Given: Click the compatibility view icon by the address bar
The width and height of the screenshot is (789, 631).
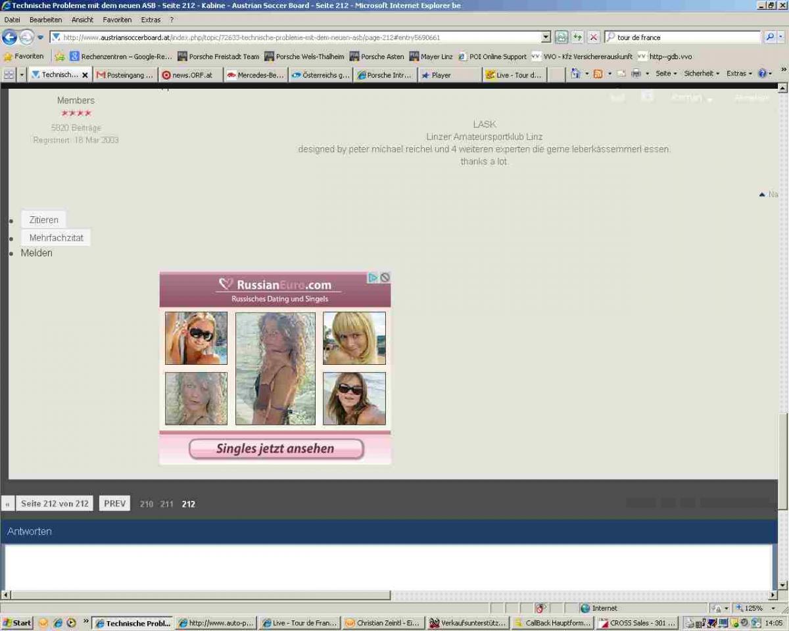Looking at the screenshot, I should [562, 37].
